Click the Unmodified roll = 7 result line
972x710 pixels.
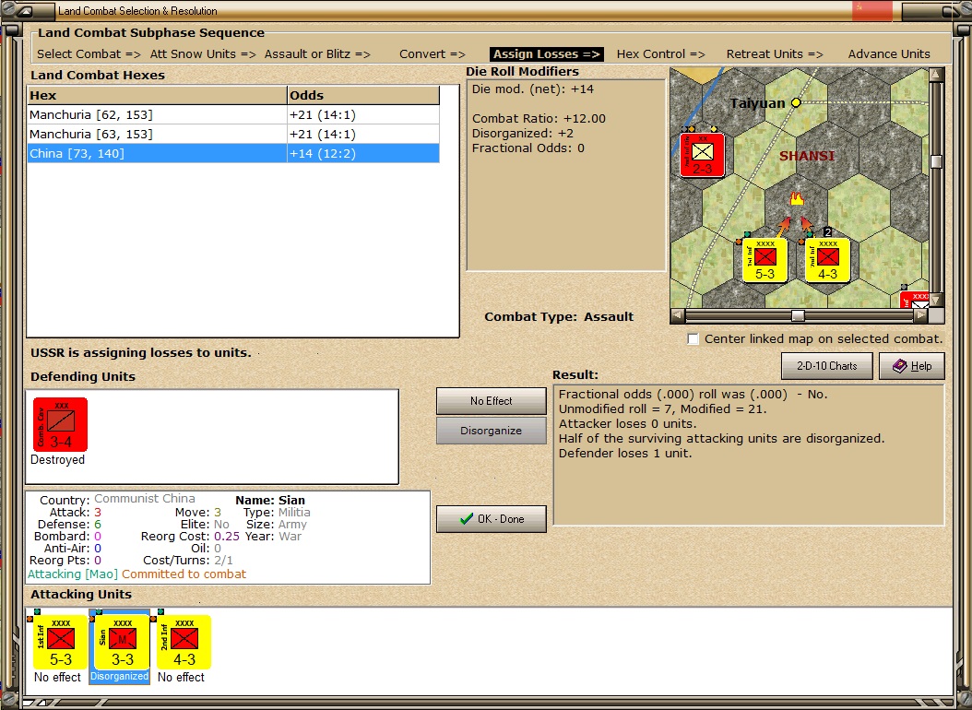pyautogui.click(x=662, y=408)
